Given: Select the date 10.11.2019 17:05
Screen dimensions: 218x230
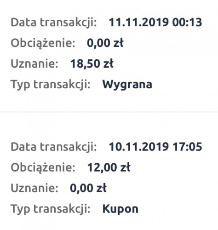Looking at the screenshot, I should (155, 147).
